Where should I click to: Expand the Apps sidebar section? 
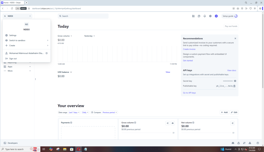pyautogui.click(x=17, y=67)
